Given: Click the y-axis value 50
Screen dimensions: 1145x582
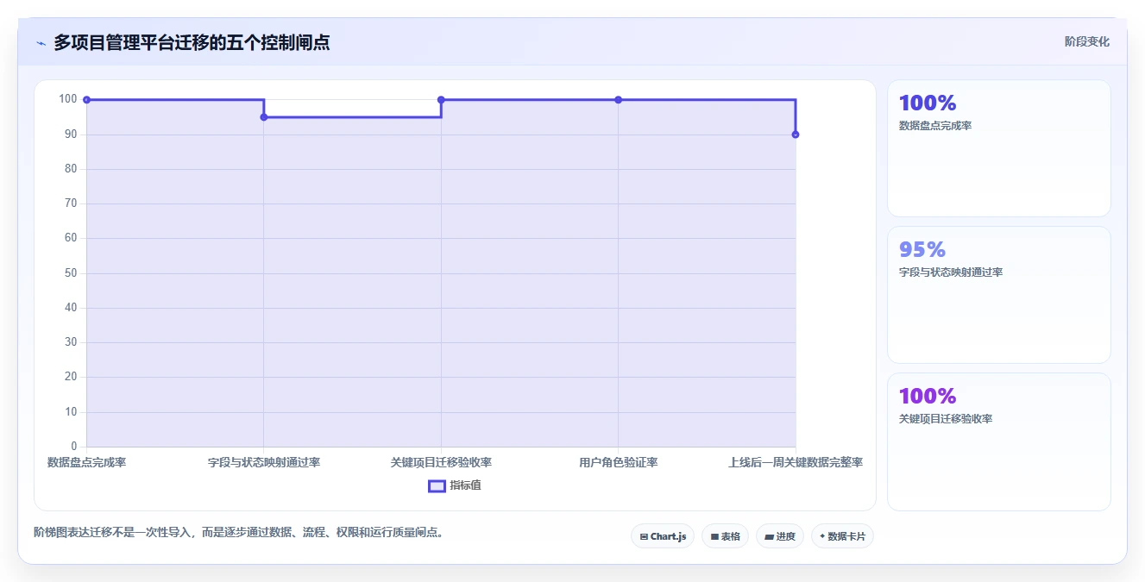Looking at the screenshot, I should (x=71, y=273).
